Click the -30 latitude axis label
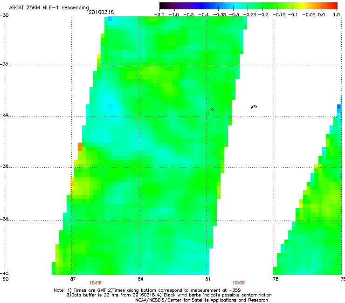The height and width of the screenshot is (303, 345). [4, 15]
